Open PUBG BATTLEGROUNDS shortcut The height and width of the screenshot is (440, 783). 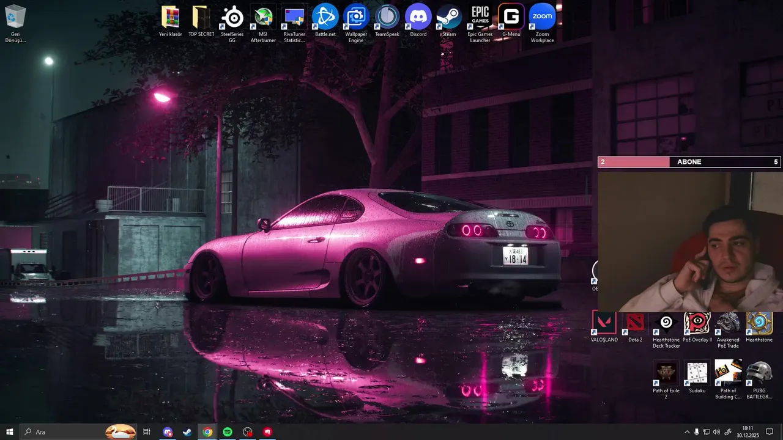[x=759, y=380]
